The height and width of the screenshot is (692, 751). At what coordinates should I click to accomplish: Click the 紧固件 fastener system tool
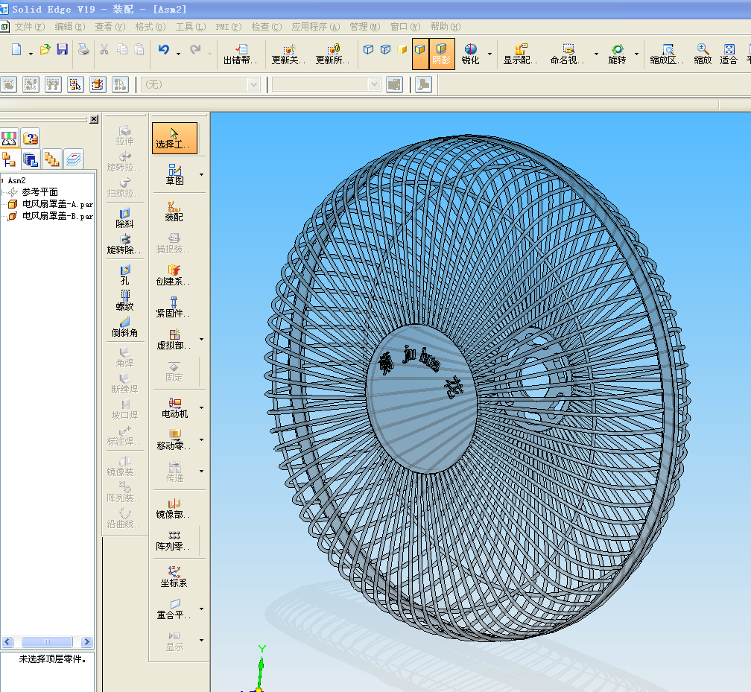point(174,308)
